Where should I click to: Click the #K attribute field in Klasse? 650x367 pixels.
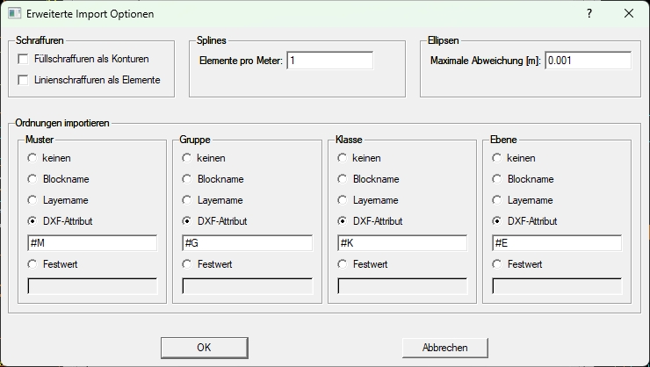click(x=402, y=243)
